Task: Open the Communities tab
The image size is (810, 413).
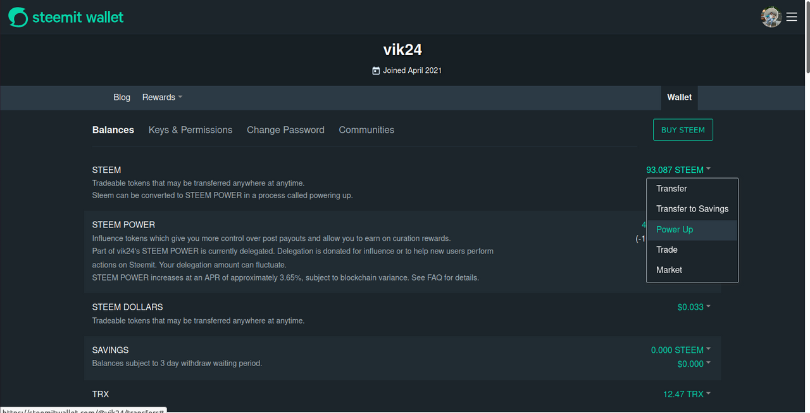Action: (366, 130)
